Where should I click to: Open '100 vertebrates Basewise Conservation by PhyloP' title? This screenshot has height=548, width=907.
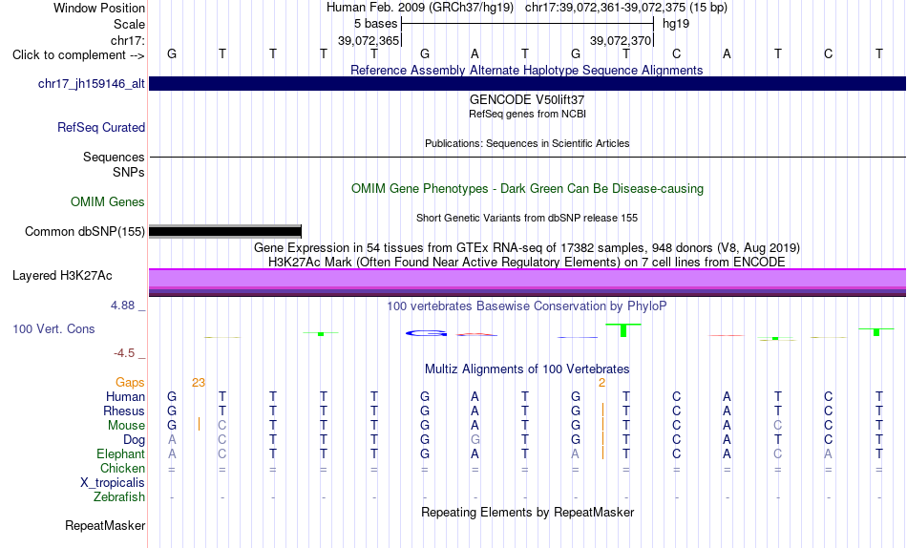(x=526, y=306)
